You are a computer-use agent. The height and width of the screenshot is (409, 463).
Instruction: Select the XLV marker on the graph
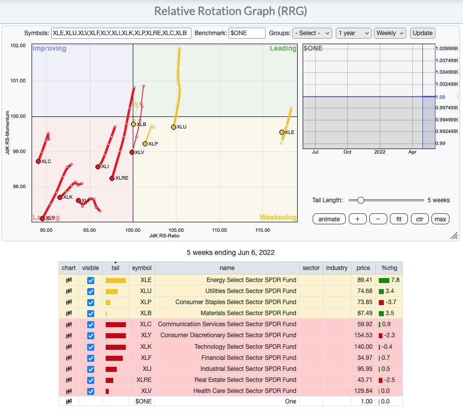[x=132, y=152]
